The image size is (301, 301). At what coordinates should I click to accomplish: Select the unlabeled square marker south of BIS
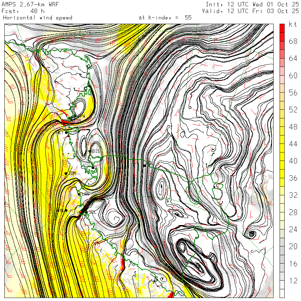coord(93,167)
